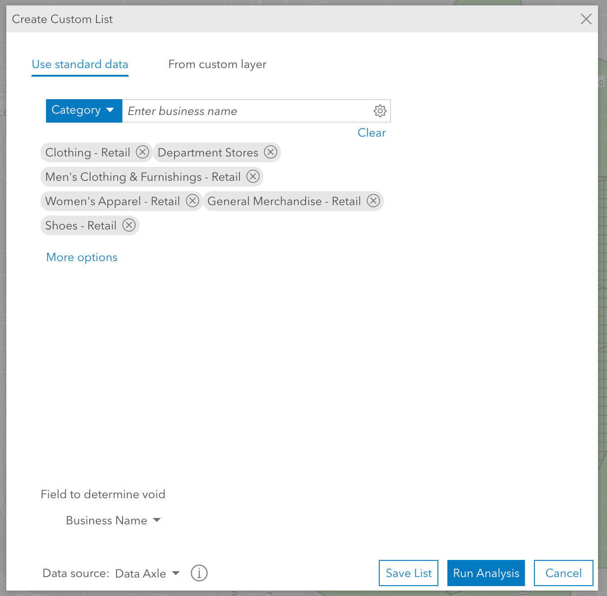Remove the Shoes - Retail category chip

129,225
